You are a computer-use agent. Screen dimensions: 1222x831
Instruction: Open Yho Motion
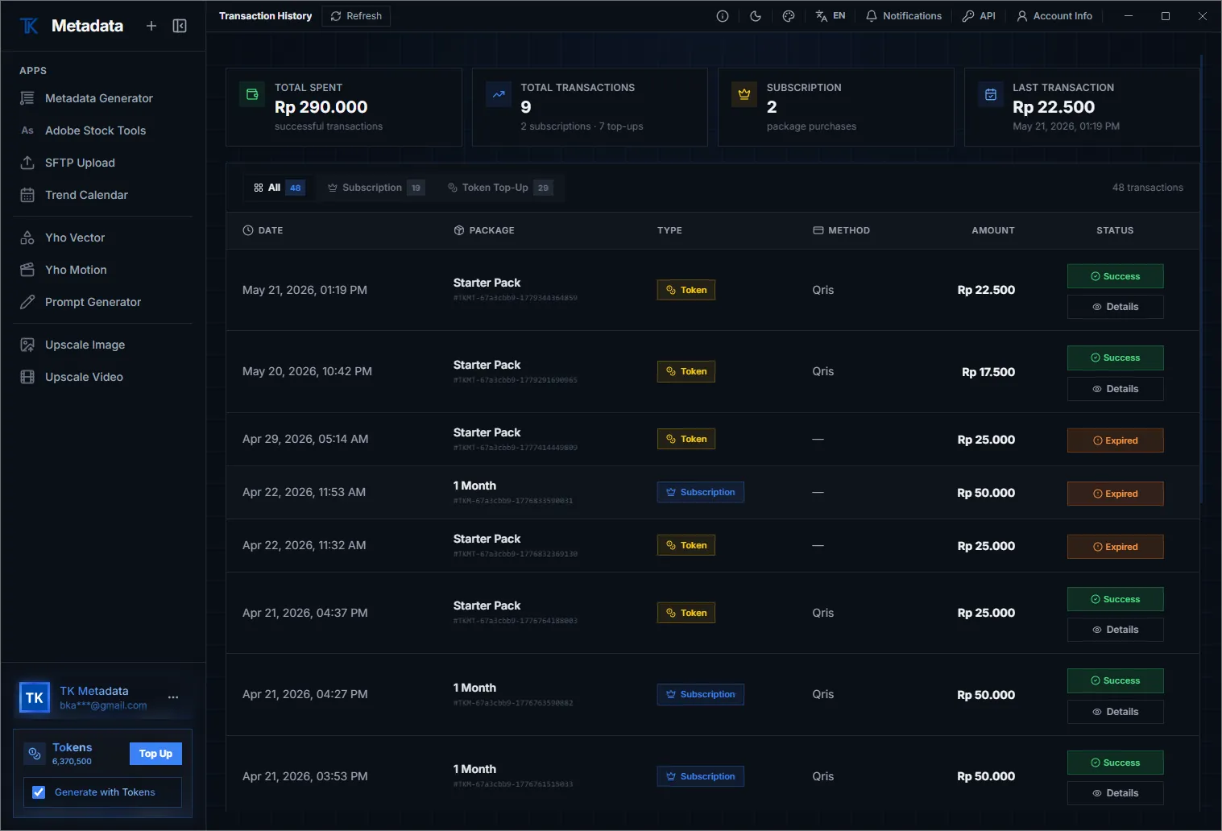103,270
